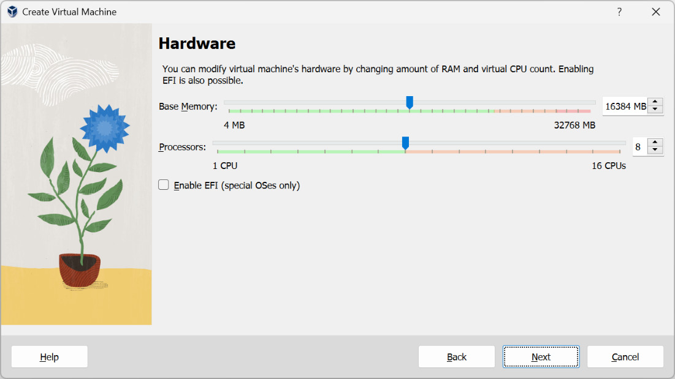Decrease Base Memory with the down arrow
Viewport: 675px width, 379px height.
point(655,110)
